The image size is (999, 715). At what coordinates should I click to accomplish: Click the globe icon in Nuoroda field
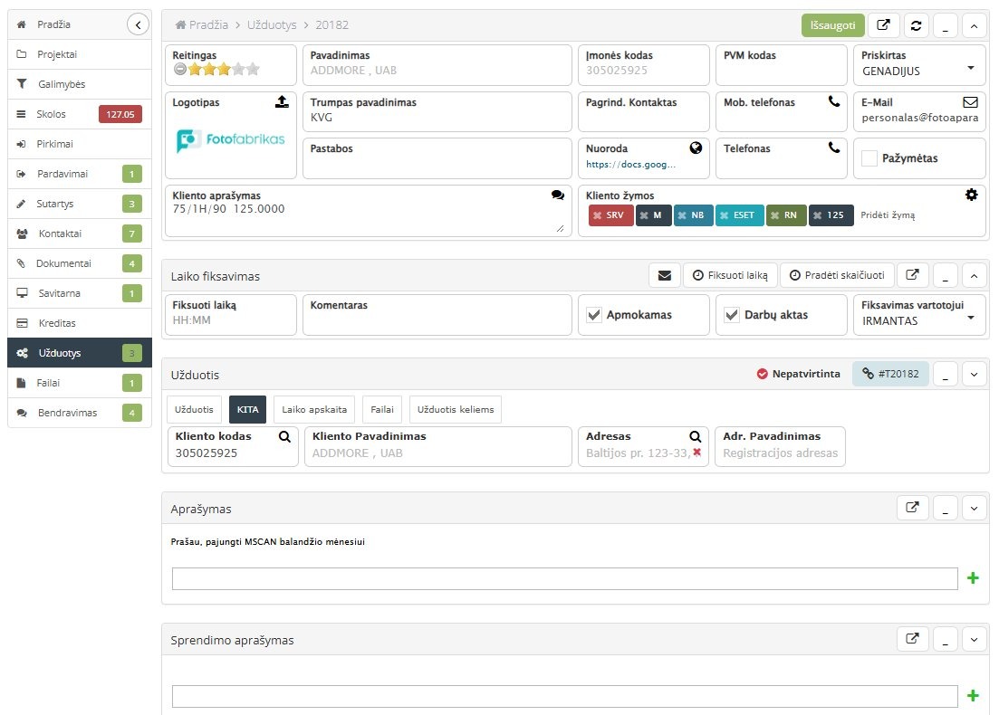(x=696, y=148)
